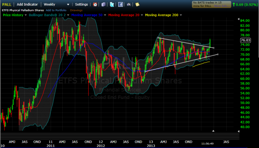Click the alarm clock alert icon
Screen dimensions: 259x148
[x=95, y=4]
